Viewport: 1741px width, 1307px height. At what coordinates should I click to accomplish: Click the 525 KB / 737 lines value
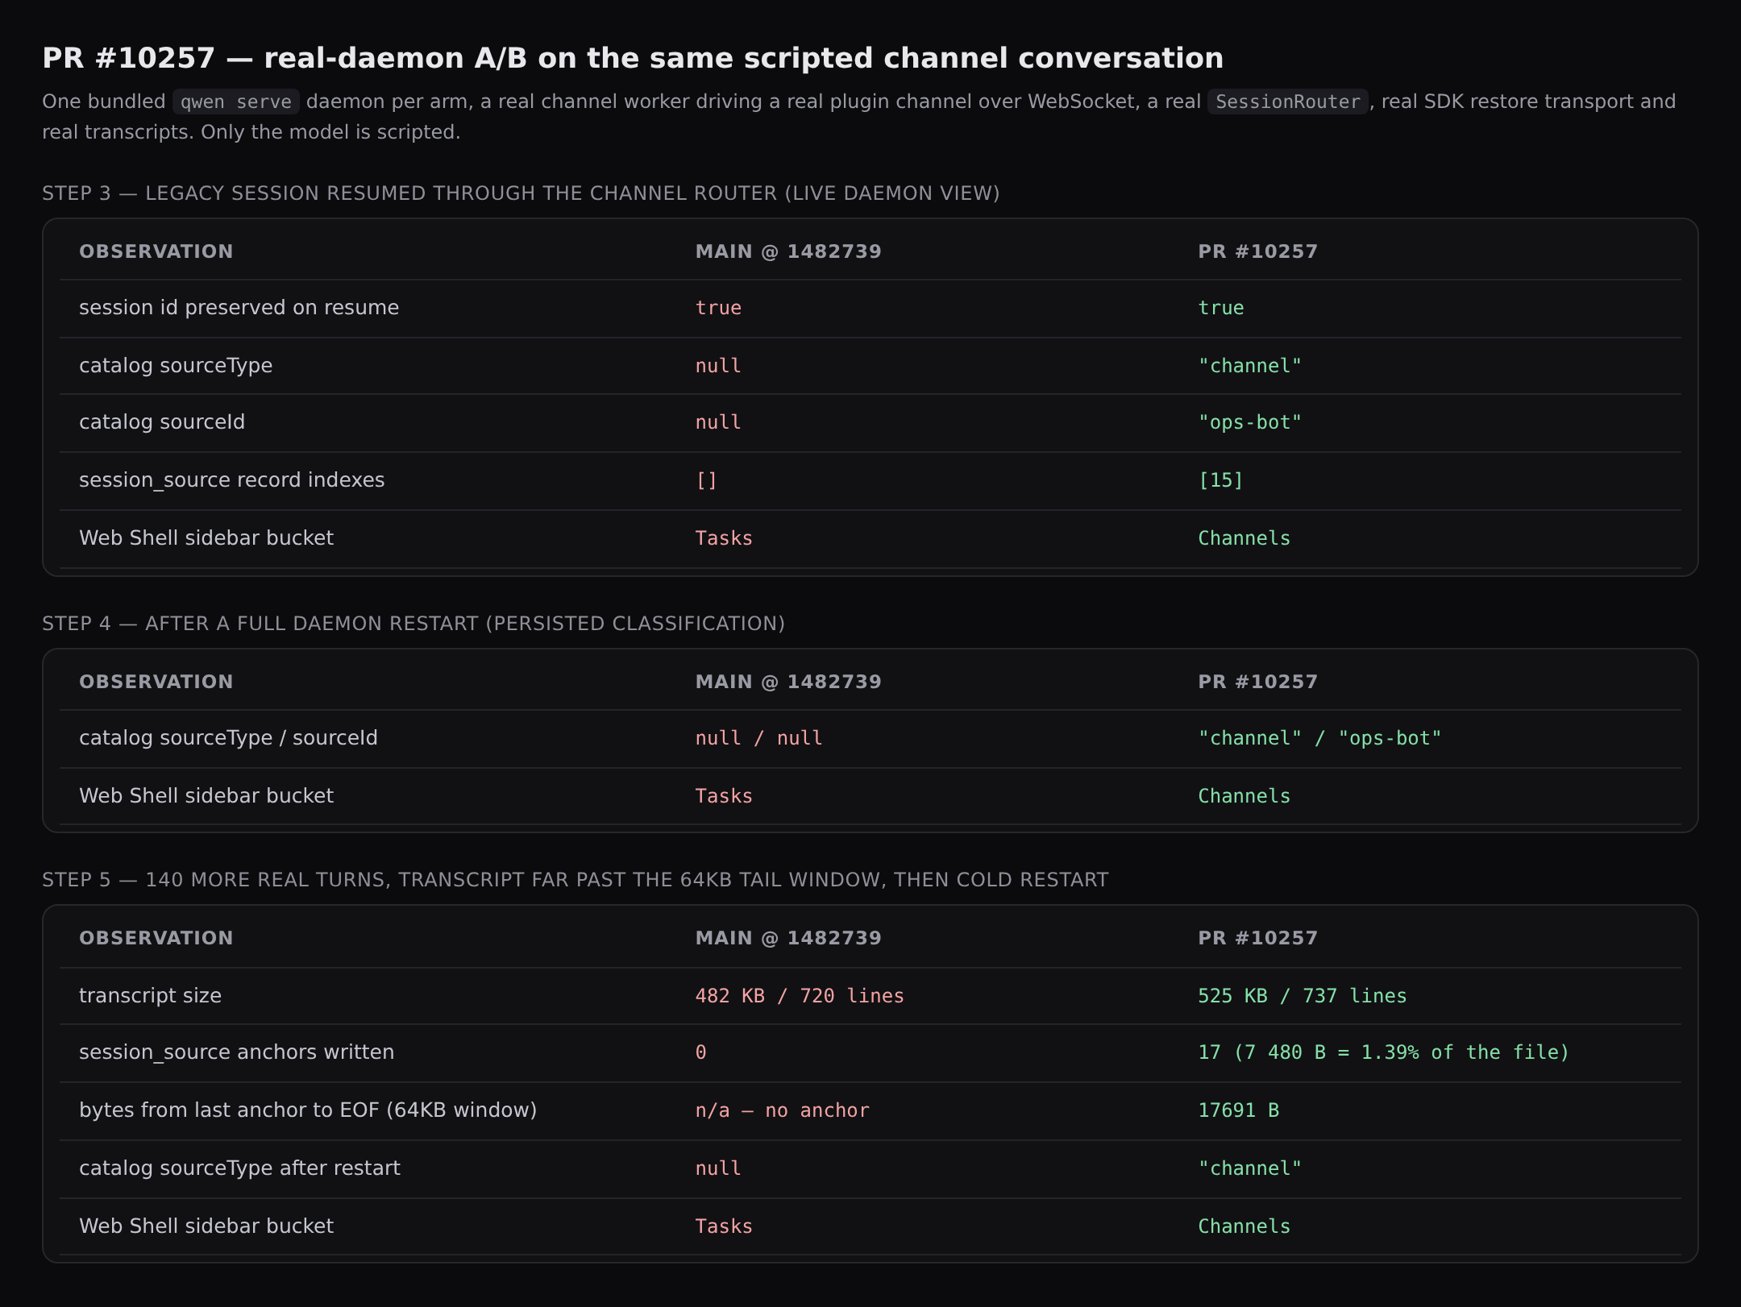click(x=1303, y=996)
